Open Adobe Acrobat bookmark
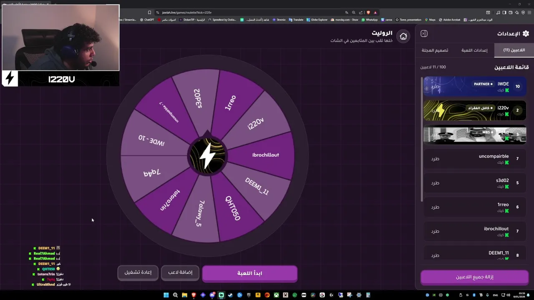534x300 pixels. pyautogui.click(x=450, y=20)
